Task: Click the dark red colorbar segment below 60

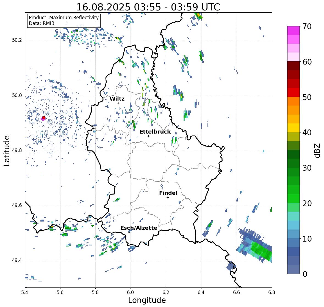Action: tap(293, 66)
